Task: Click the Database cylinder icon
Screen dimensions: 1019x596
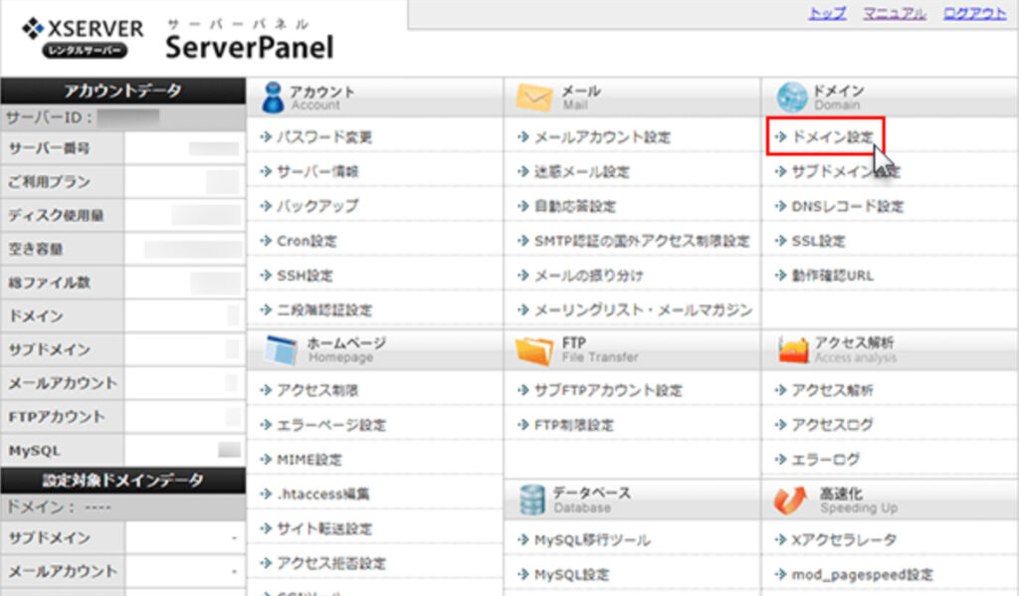Action: click(x=532, y=499)
